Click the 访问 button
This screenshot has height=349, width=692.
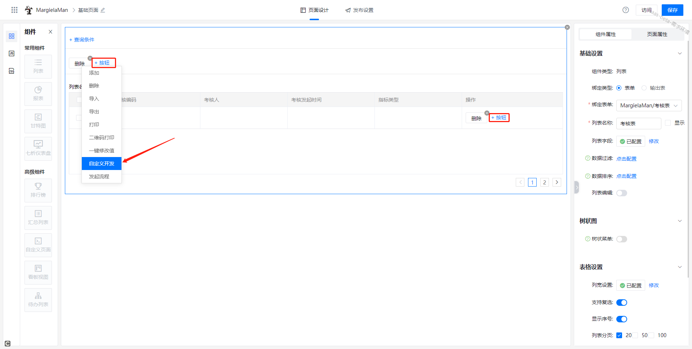(647, 10)
